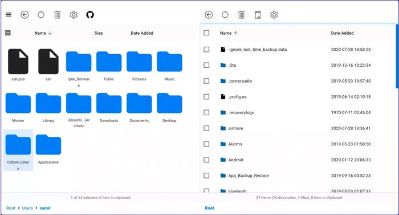Sort left pane by Name arrow
399x215 pixels.
50,33
